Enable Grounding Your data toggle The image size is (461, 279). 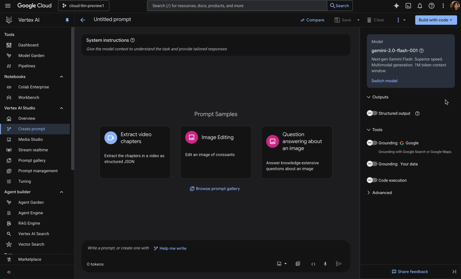pyautogui.click(x=372, y=164)
